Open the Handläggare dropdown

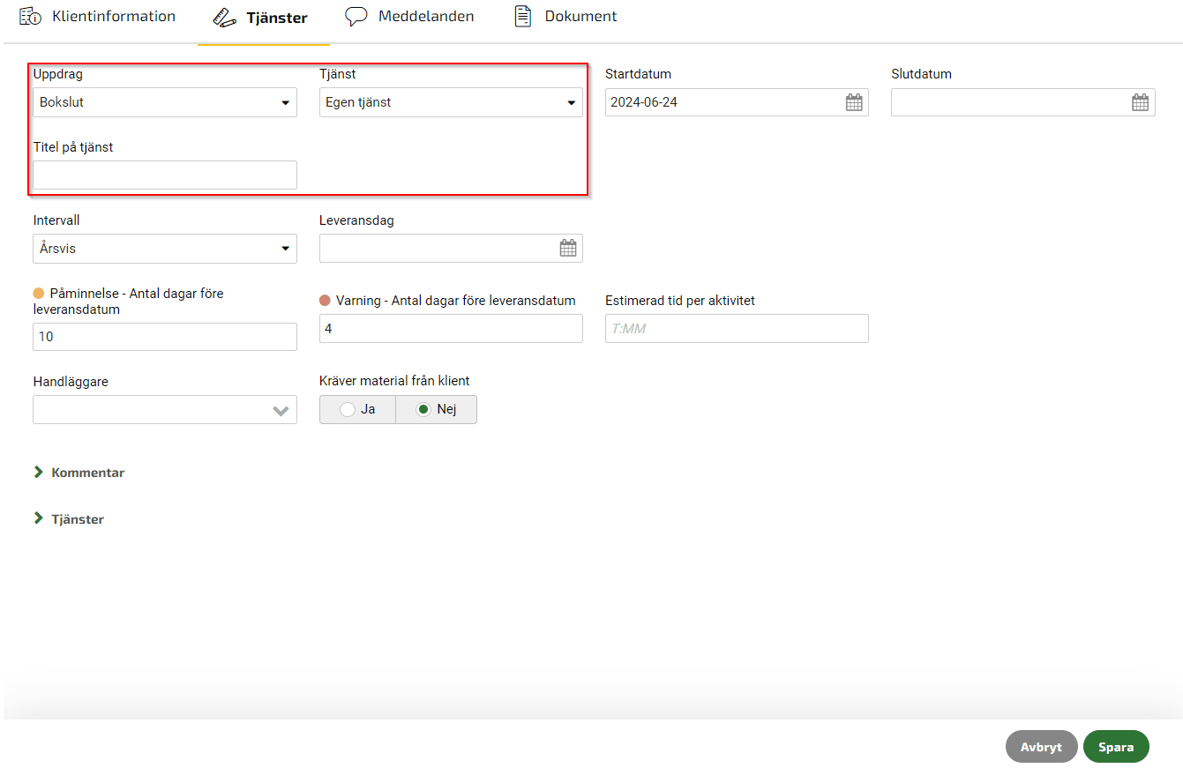(x=165, y=410)
